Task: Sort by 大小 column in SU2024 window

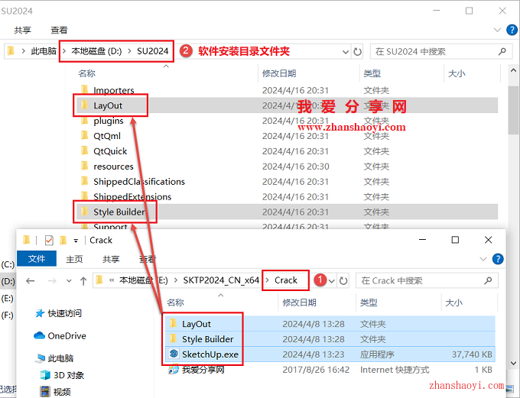Action: click(457, 73)
